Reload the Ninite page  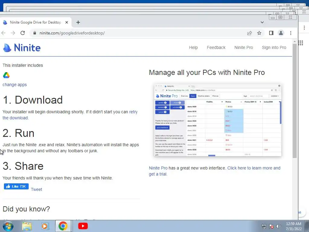point(23,33)
